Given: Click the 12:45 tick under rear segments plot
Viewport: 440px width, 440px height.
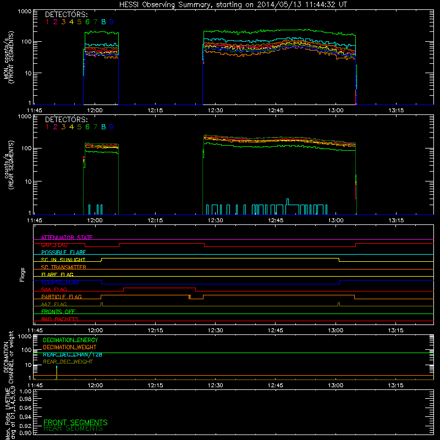Looking at the screenshot, I should [x=276, y=221].
